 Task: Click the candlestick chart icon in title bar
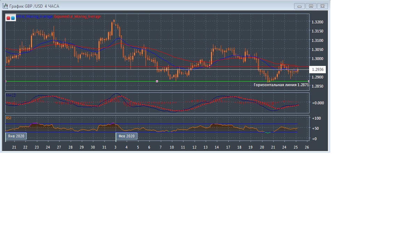(x=5, y=6)
